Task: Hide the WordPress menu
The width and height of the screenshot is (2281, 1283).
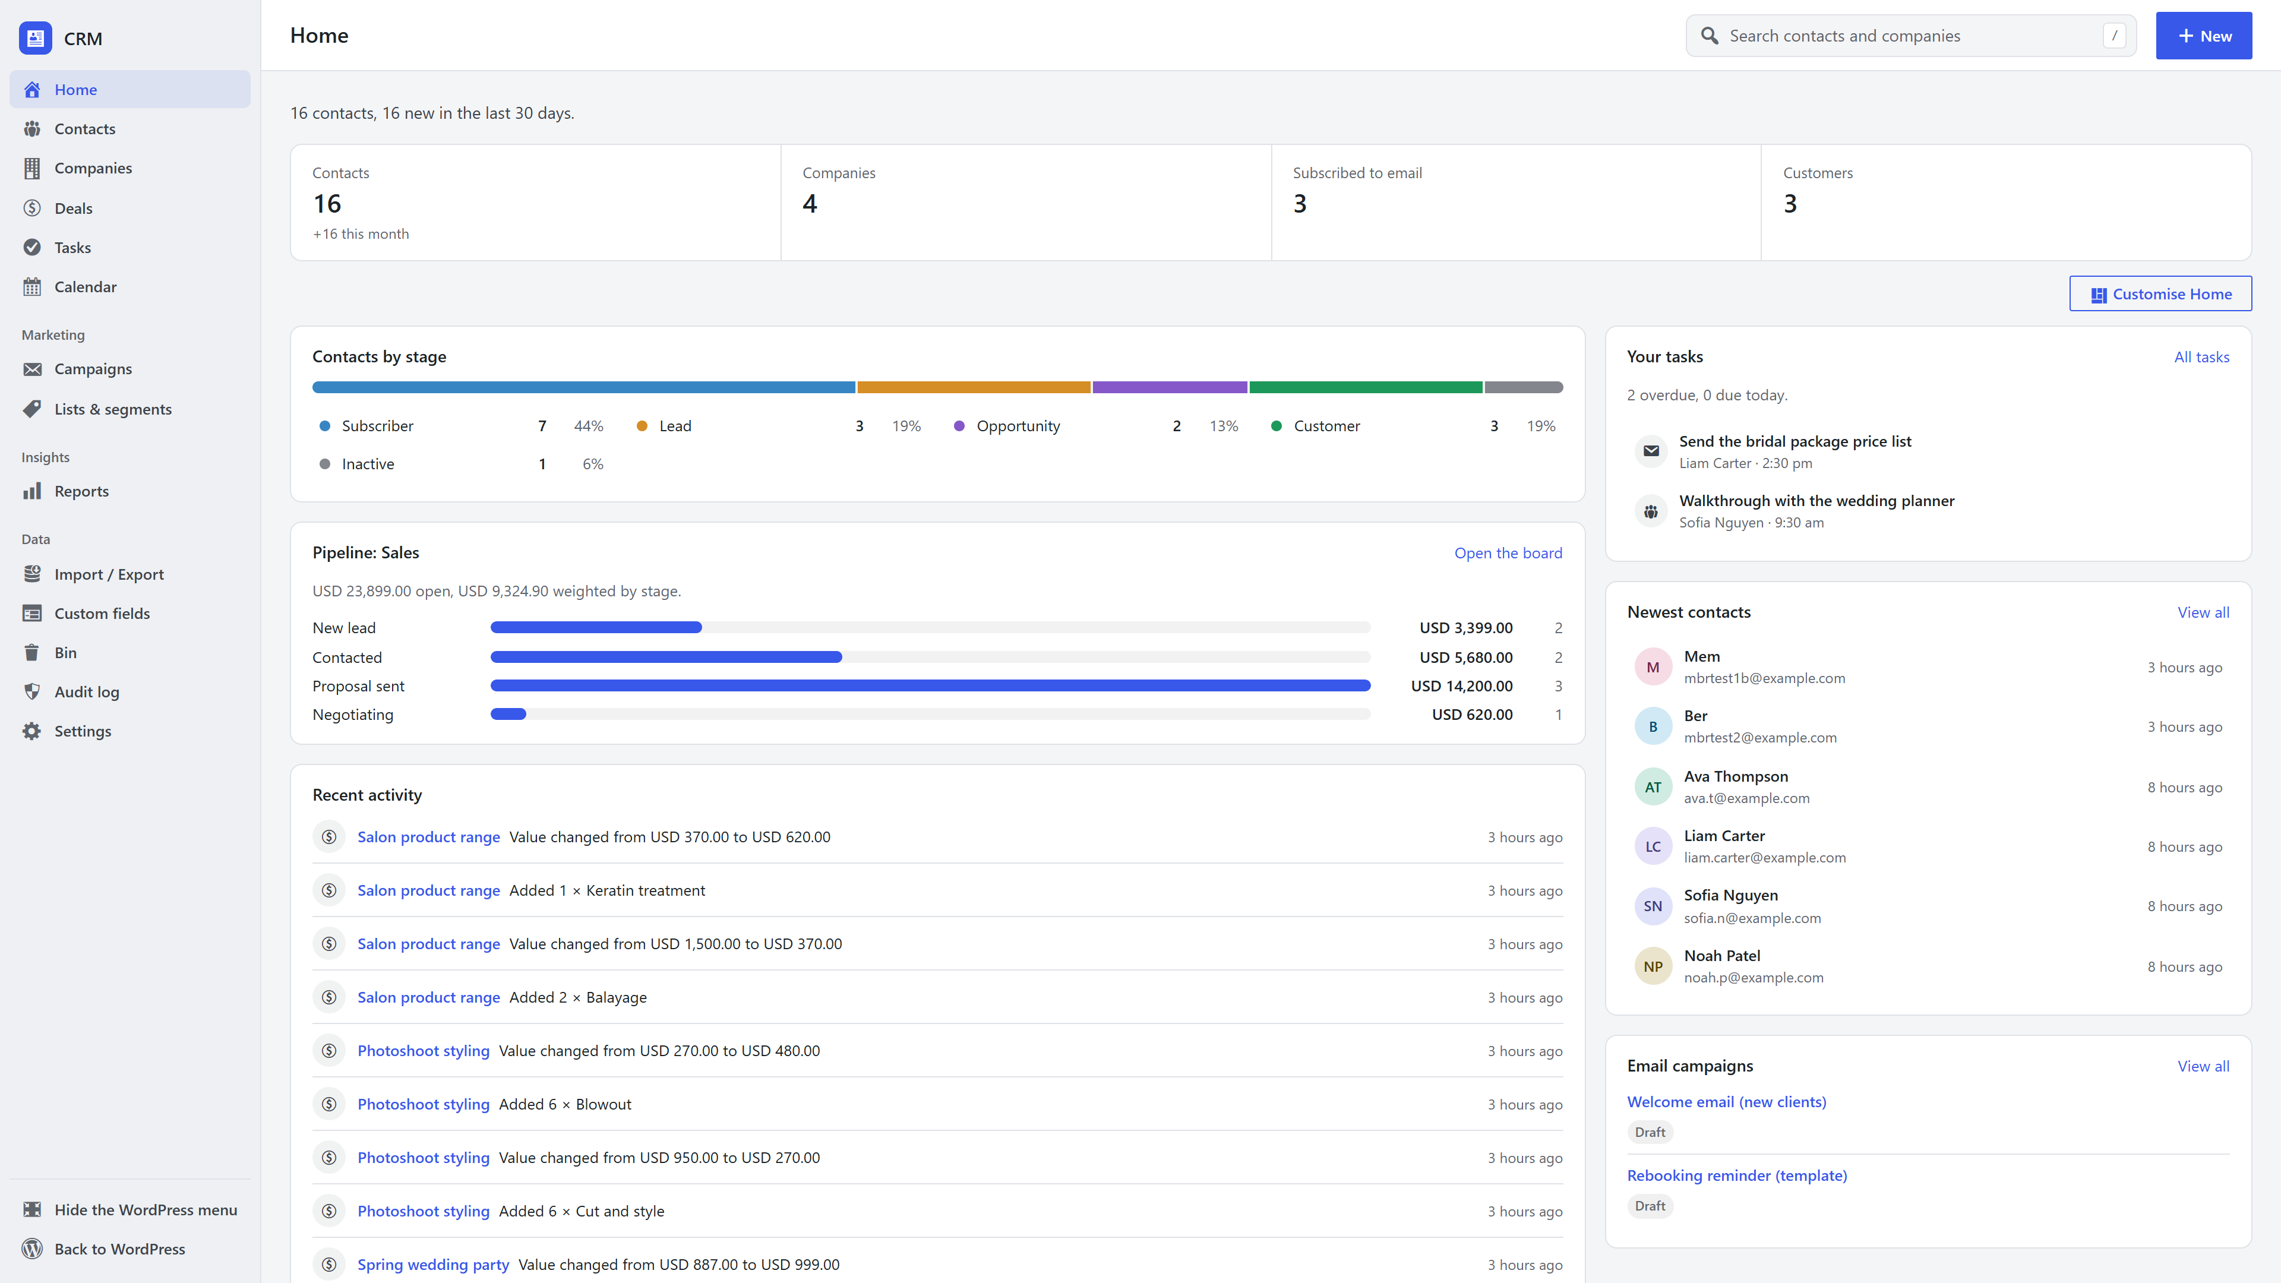Action: tap(130, 1209)
